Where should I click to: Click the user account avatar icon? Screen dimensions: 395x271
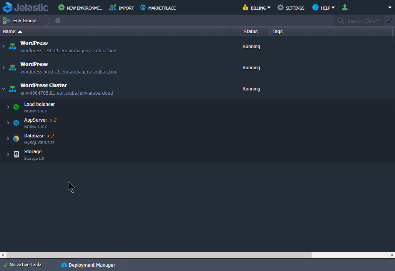tap(345, 7)
